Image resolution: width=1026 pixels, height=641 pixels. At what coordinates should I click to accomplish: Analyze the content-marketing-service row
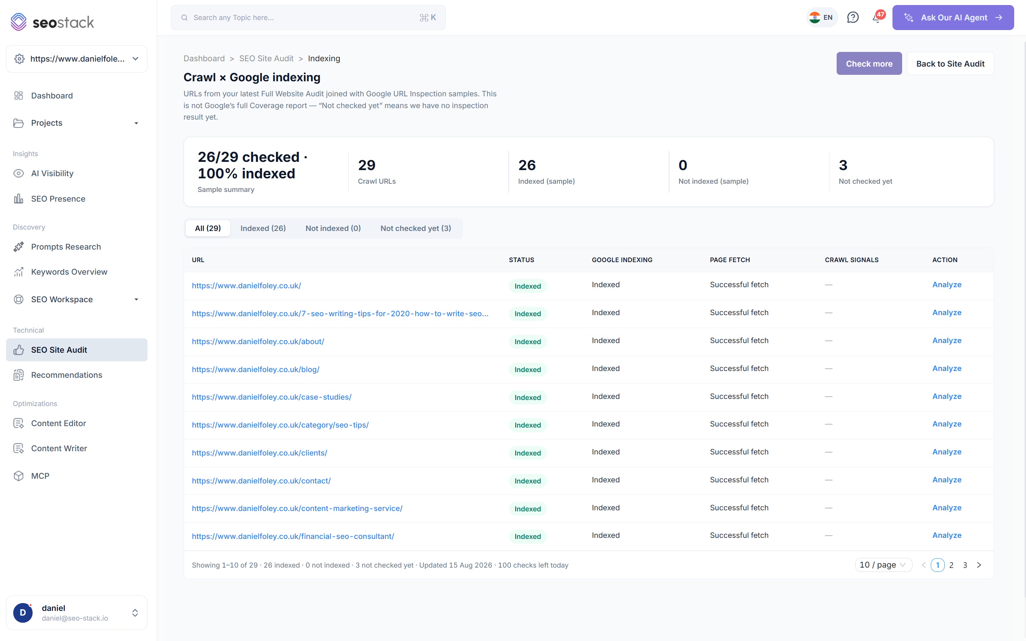point(947,508)
